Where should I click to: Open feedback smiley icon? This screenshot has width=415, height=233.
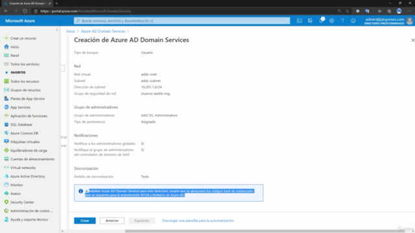point(353,21)
